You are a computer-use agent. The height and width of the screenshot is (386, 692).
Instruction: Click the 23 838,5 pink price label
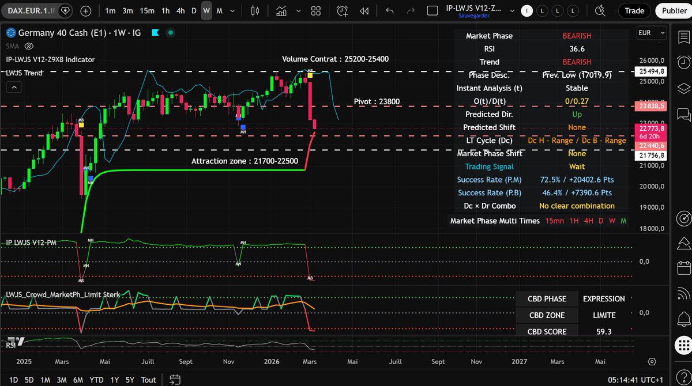click(651, 107)
